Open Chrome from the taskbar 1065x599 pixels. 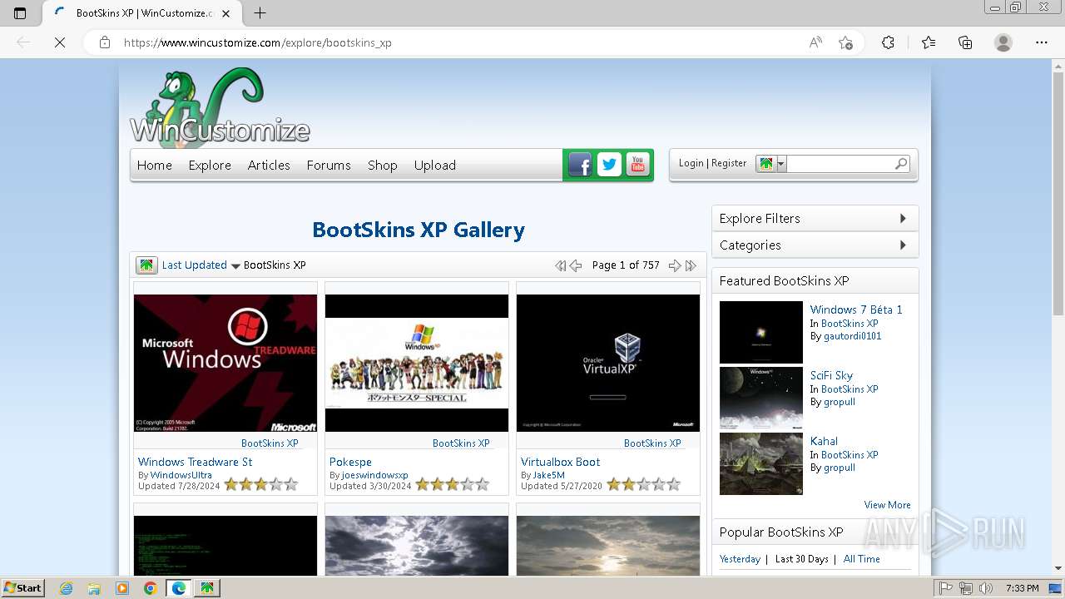pyautogui.click(x=150, y=588)
